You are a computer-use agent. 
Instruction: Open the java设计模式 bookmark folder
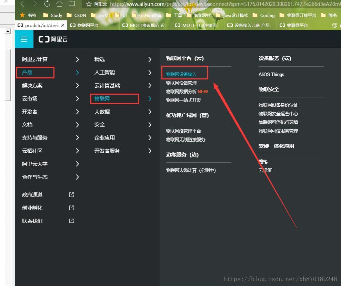(x=232, y=15)
